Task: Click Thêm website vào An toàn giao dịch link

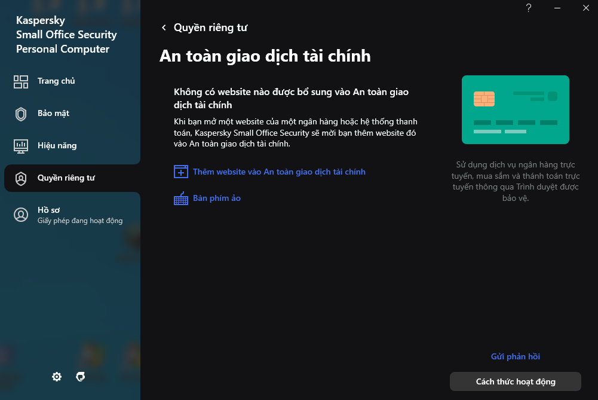Action: pos(279,172)
